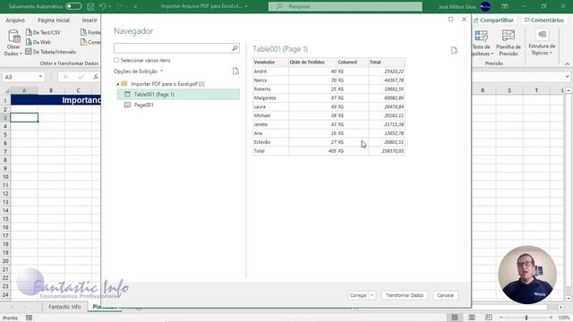Open the Carregar dropdown arrow
The height and width of the screenshot is (322, 573).
(372, 295)
